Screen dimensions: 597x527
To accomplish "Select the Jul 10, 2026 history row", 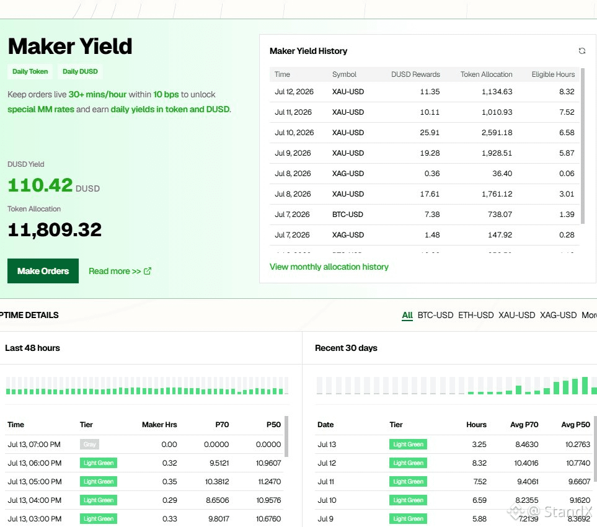I will tap(425, 133).
